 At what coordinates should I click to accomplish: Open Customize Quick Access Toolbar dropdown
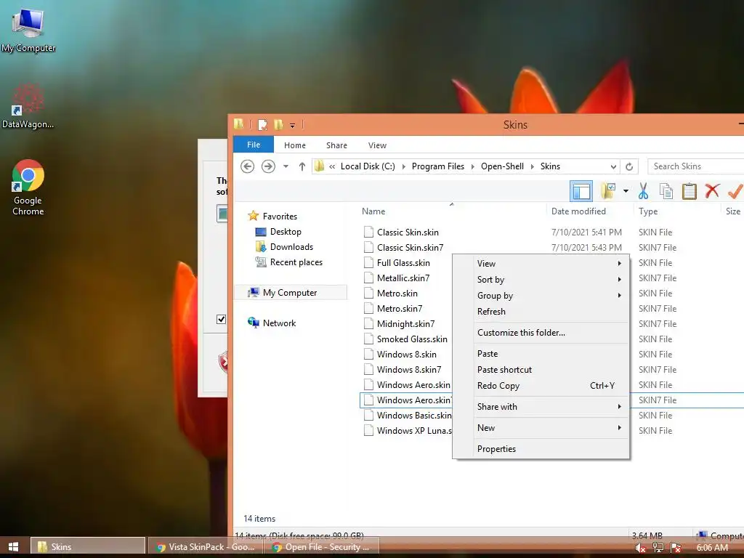coord(292,125)
